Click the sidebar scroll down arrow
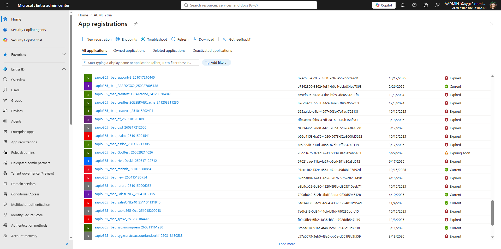This screenshot has height=249, width=501. [x=71, y=238]
